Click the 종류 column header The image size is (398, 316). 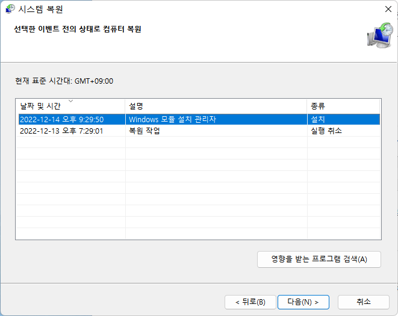[x=343, y=106]
